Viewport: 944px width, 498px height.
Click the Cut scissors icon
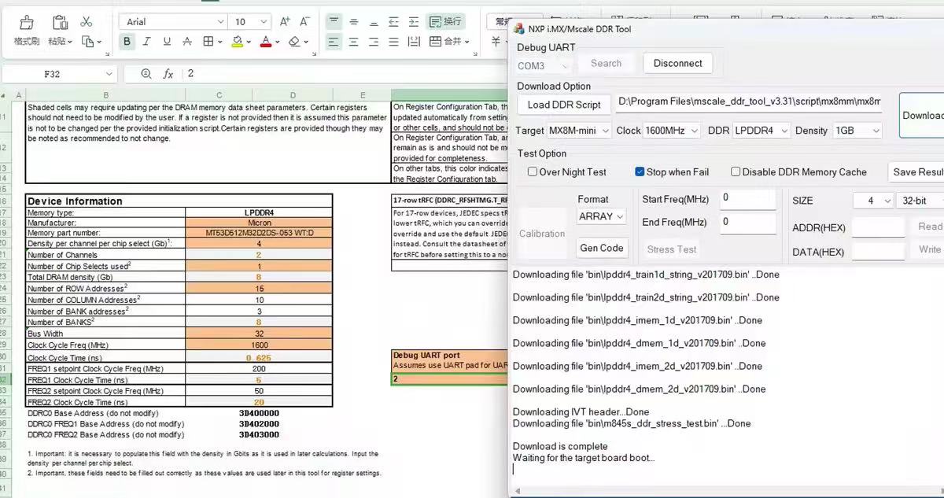[87, 22]
